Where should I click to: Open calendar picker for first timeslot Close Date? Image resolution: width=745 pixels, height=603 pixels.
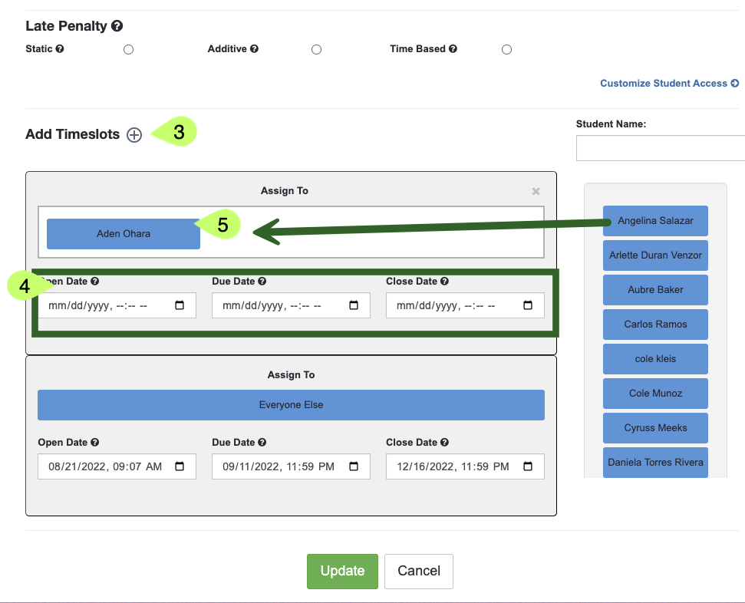pos(528,305)
